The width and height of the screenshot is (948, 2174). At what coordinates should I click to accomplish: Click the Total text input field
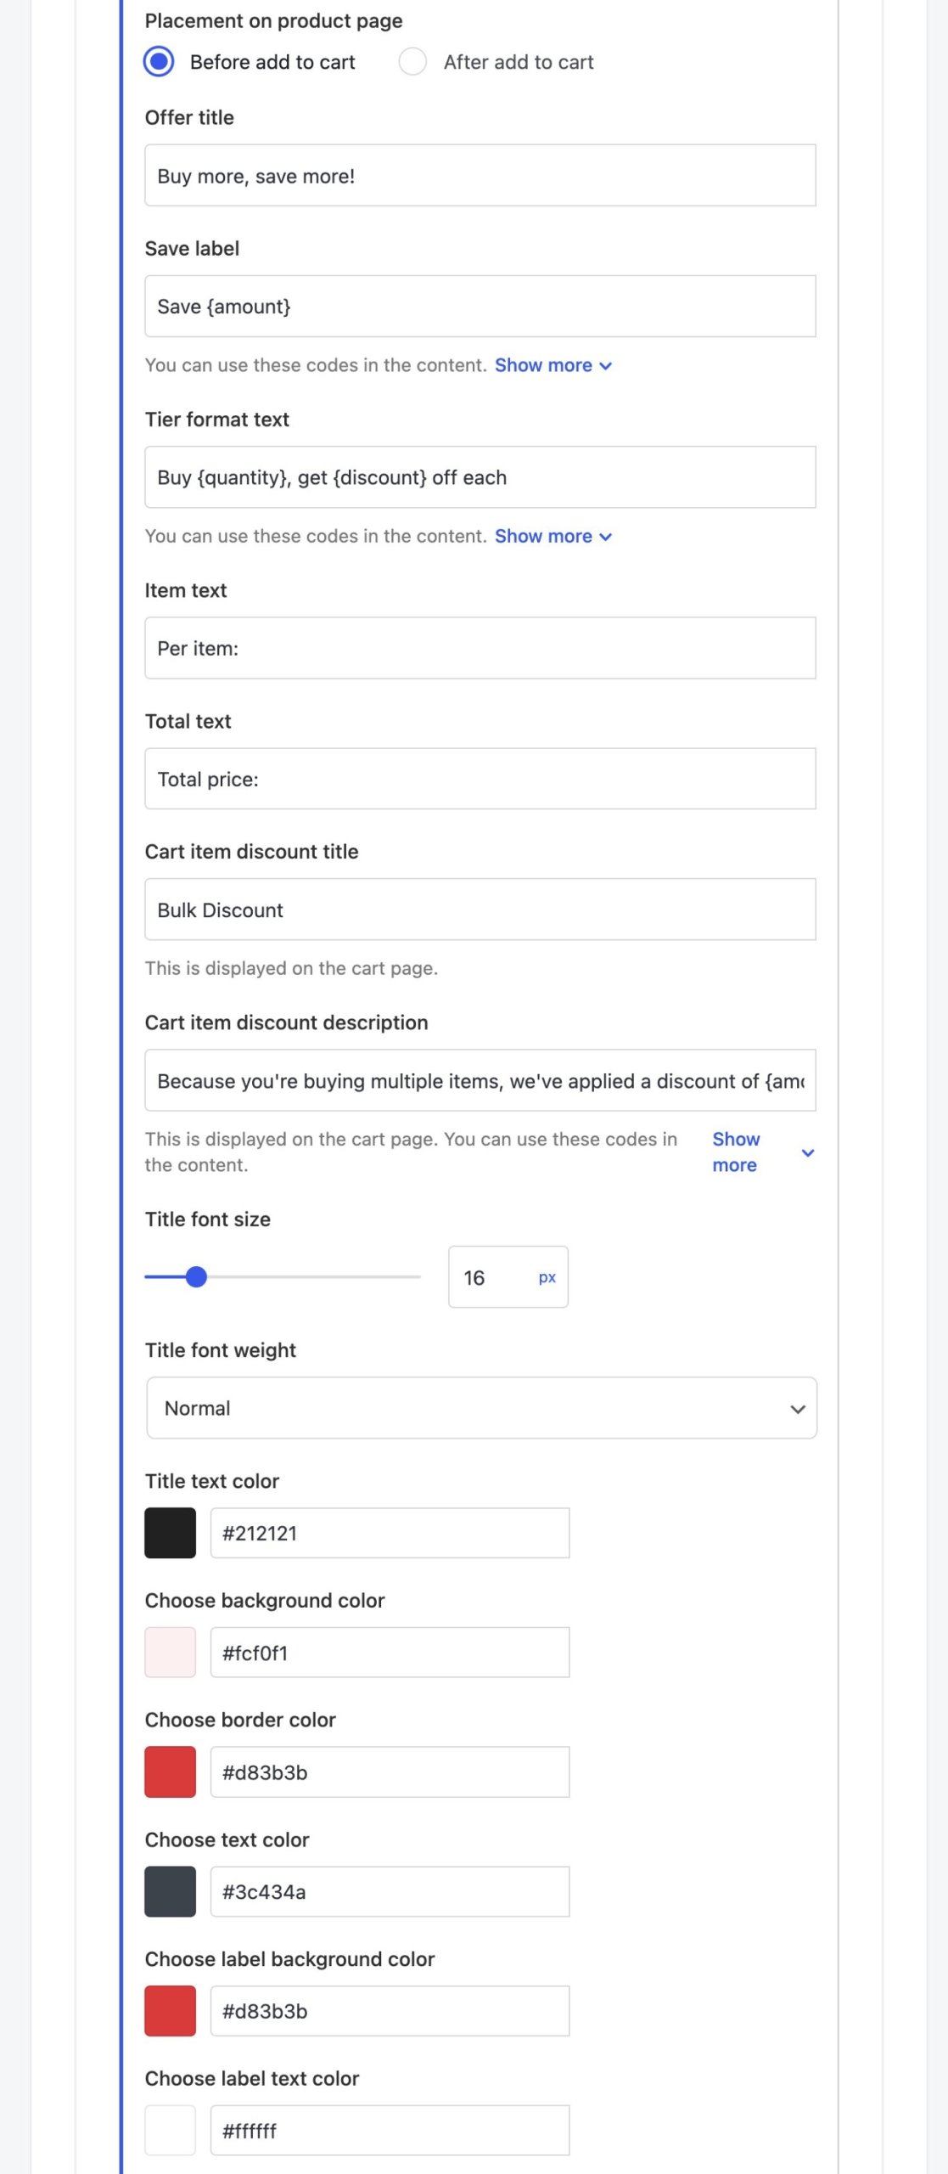480,779
